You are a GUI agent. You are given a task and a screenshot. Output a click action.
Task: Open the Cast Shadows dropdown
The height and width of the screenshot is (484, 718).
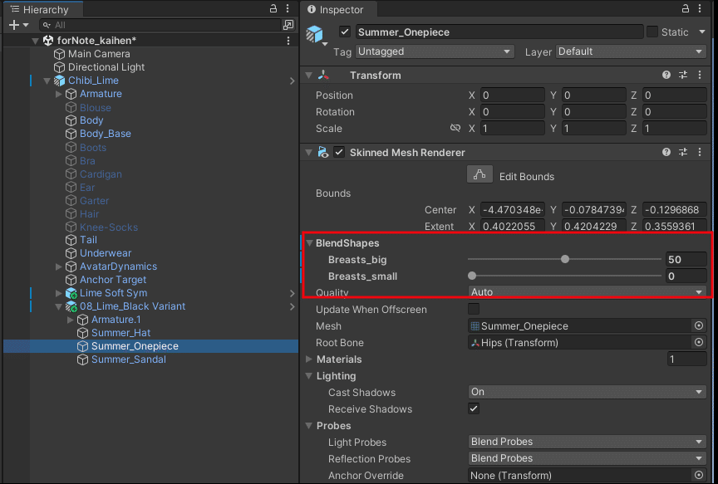point(587,392)
